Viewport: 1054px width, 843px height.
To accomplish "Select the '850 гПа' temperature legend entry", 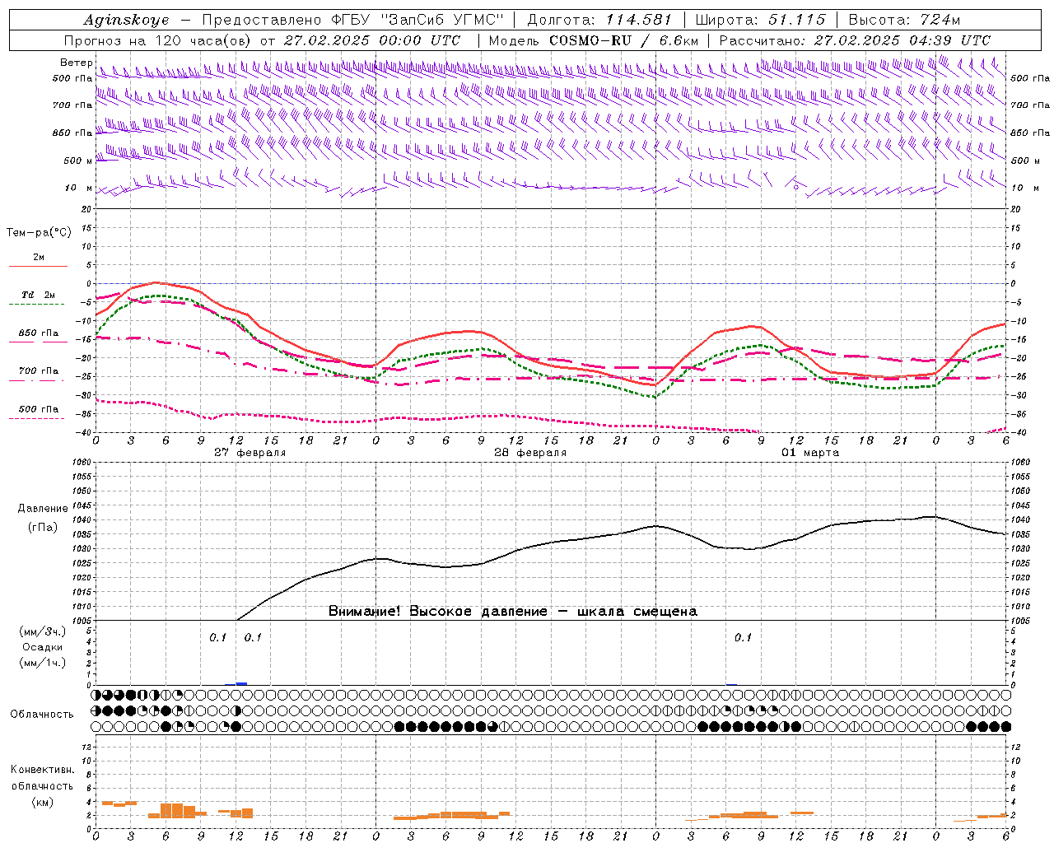I will tap(39, 333).
